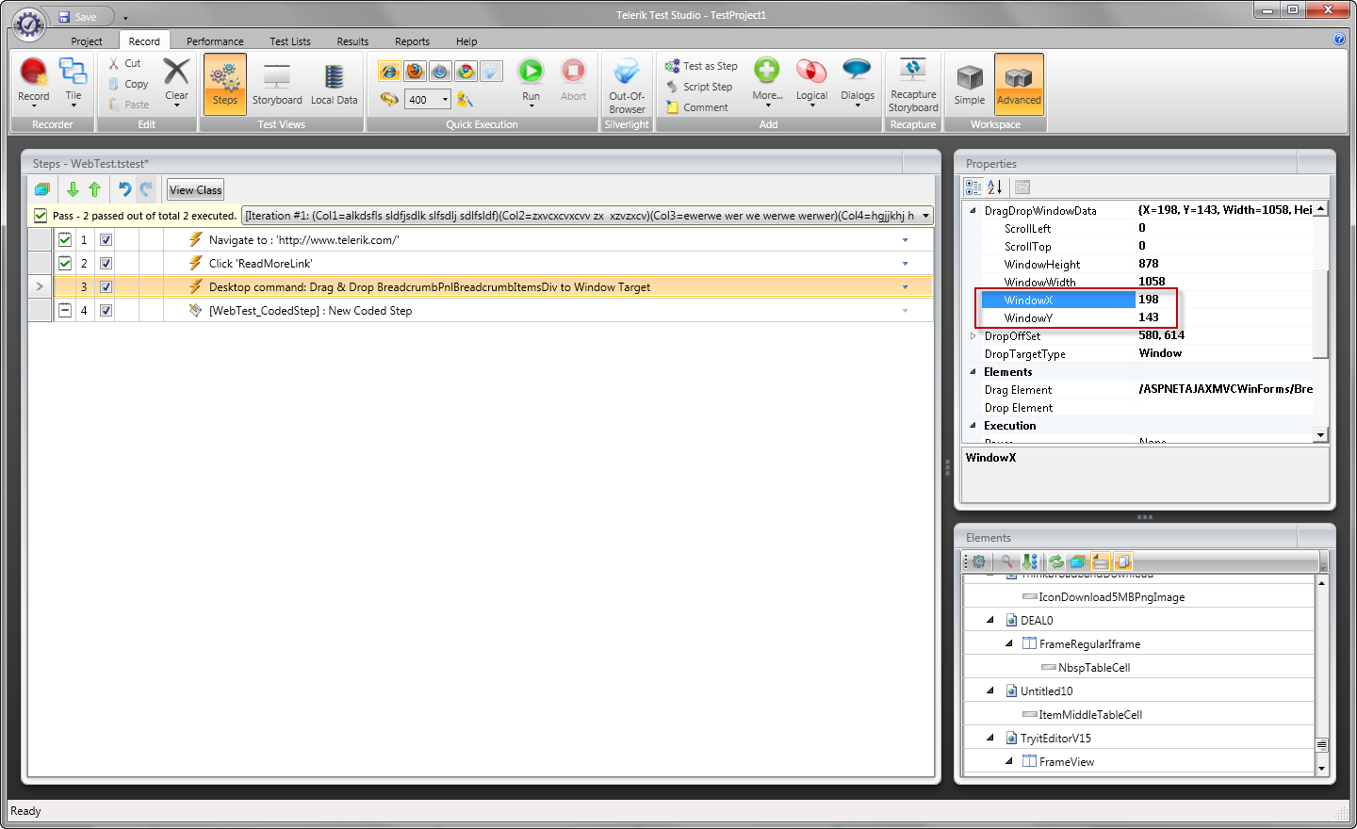This screenshot has height=829, width=1357.
Task: Switch to Advanced workspace
Action: point(1019,84)
